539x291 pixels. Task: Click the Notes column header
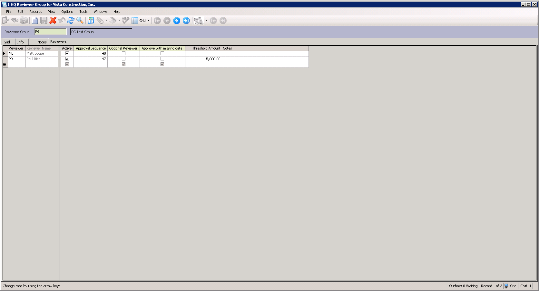265,48
